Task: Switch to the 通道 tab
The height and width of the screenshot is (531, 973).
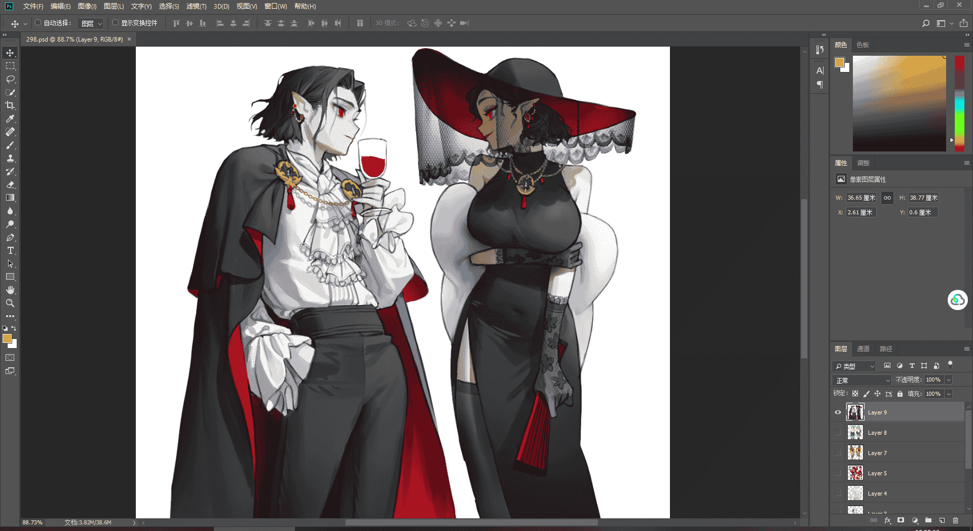Action: (x=863, y=349)
